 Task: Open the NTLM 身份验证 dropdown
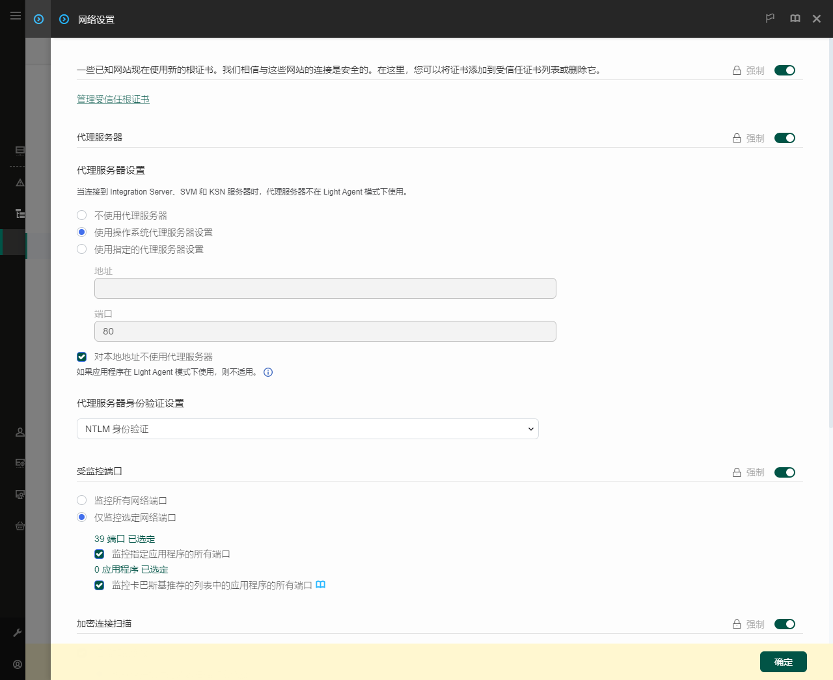point(307,429)
